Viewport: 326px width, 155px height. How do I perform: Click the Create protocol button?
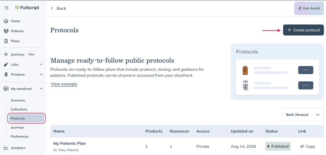pyautogui.click(x=303, y=30)
